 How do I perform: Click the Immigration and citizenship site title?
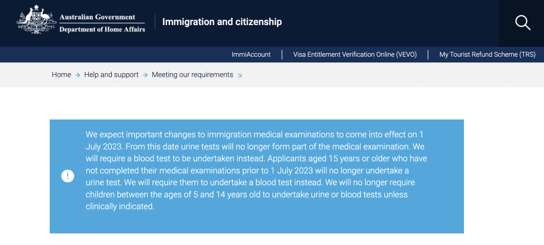222,22
